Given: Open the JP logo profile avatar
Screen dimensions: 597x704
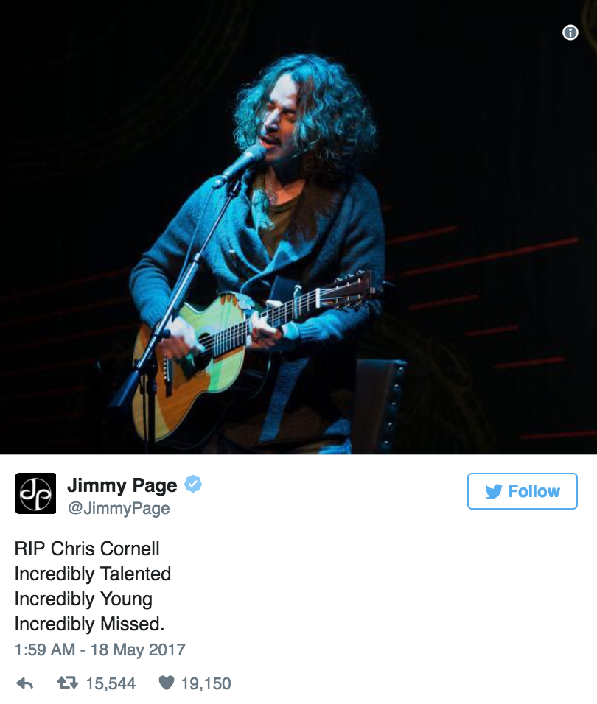Looking at the screenshot, I should [35, 493].
